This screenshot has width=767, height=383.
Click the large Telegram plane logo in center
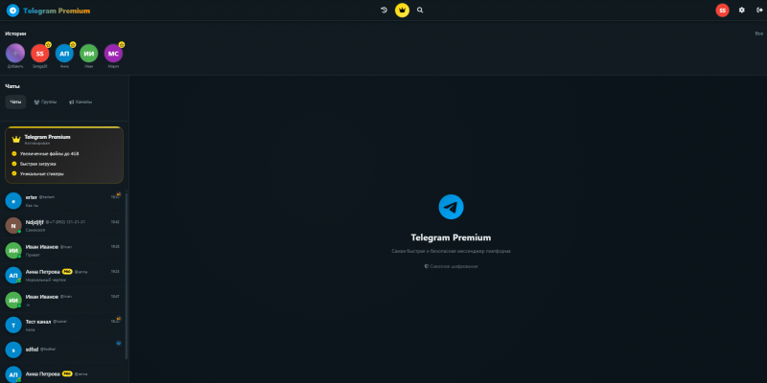coord(451,207)
